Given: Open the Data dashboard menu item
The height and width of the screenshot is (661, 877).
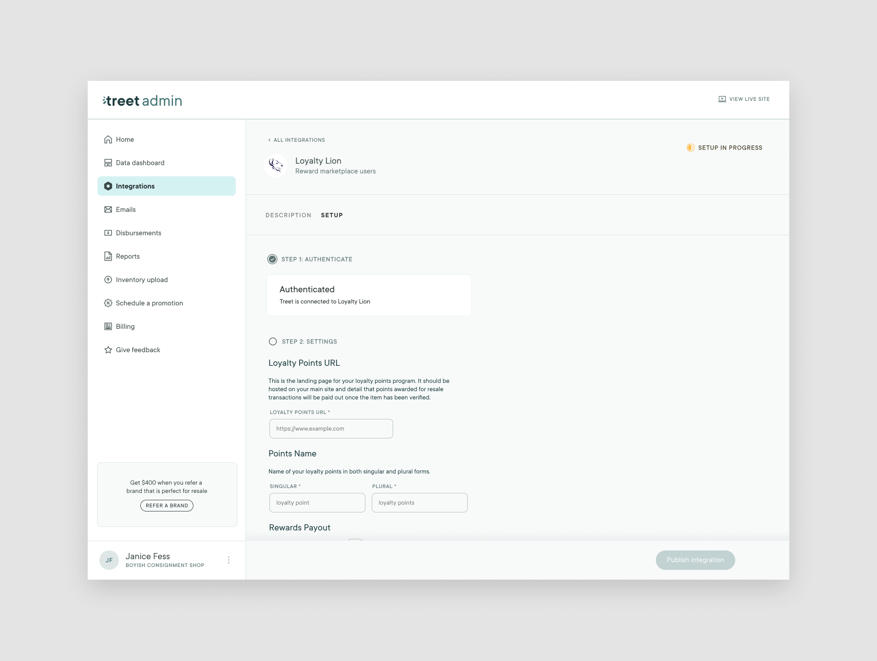Looking at the screenshot, I should [167, 163].
